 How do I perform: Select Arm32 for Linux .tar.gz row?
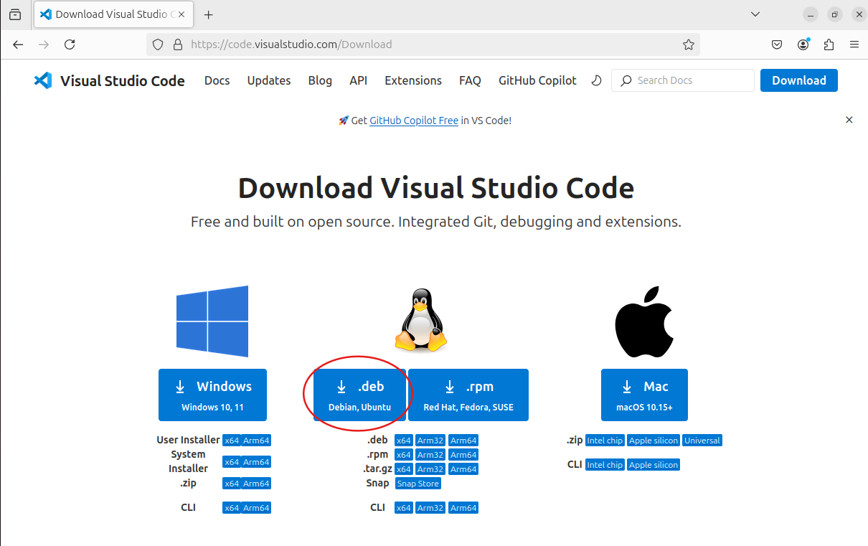click(430, 469)
